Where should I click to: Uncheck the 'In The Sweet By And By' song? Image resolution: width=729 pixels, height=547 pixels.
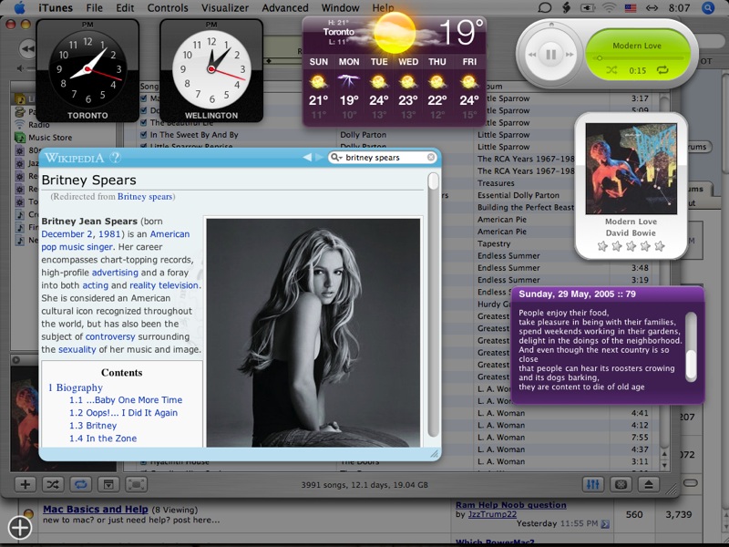pos(143,135)
